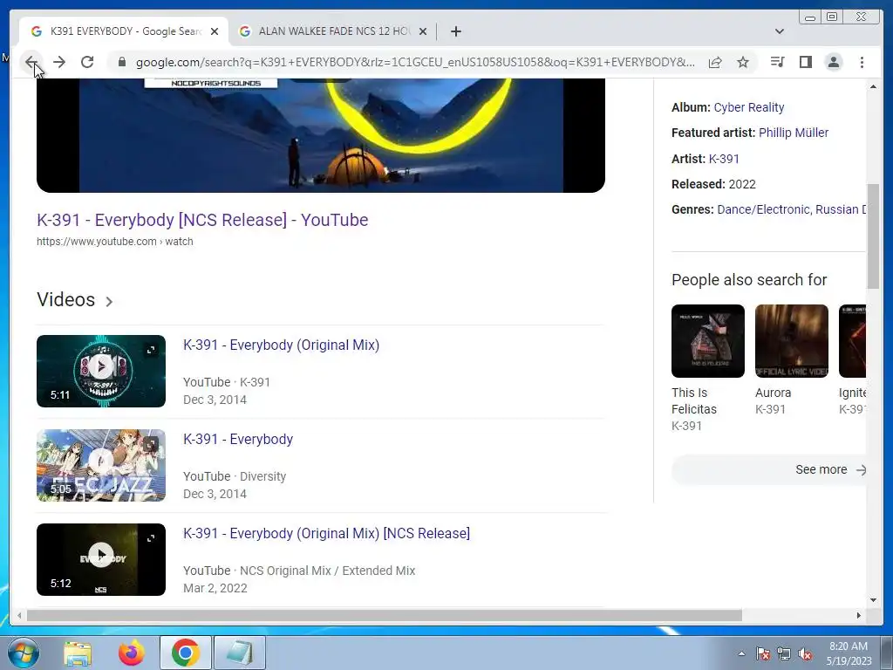The image size is (893, 670).
Task: Open muted volume tray icon
Action: [805, 653]
